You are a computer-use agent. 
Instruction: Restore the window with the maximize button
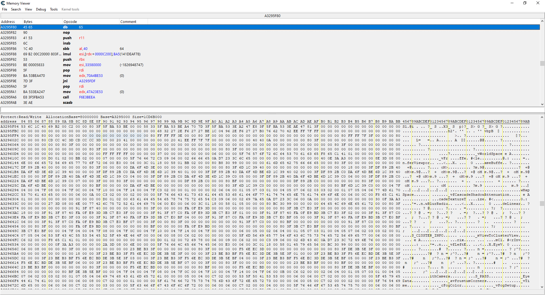click(x=525, y=3)
